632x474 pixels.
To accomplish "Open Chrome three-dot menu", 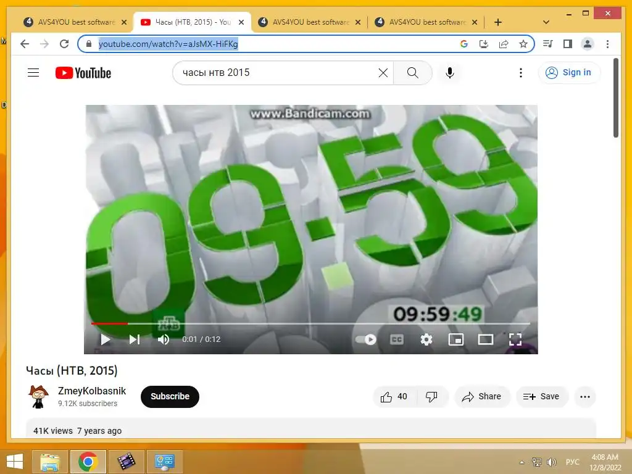I will click(x=607, y=44).
